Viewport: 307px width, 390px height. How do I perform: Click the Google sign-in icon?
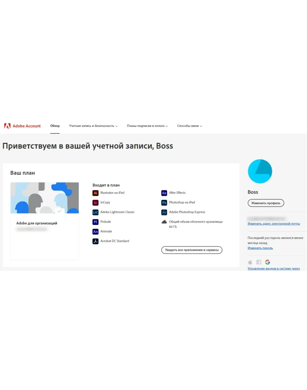tap(268, 262)
